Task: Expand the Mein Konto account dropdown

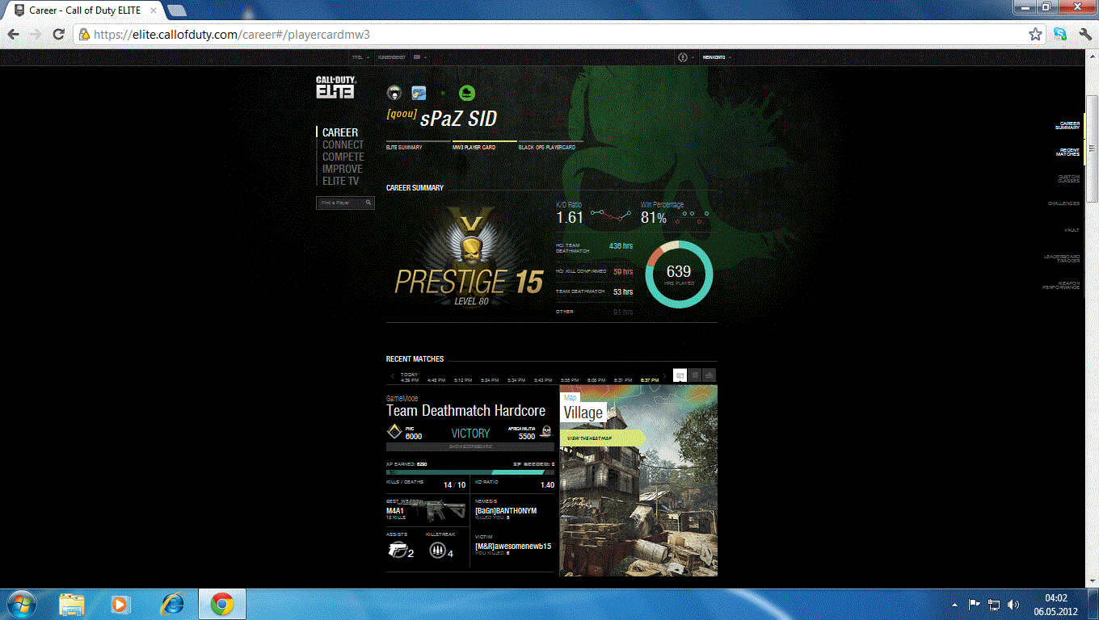Action: point(717,57)
